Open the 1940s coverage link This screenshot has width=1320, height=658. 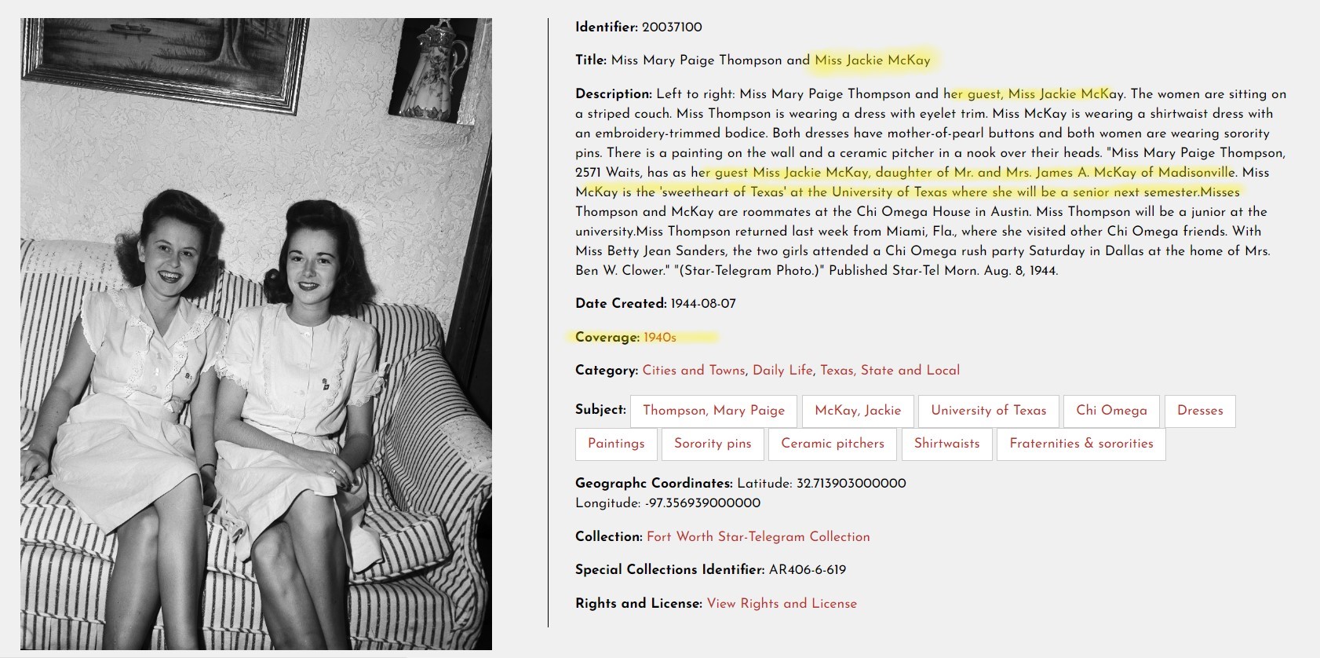pyautogui.click(x=659, y=337)
